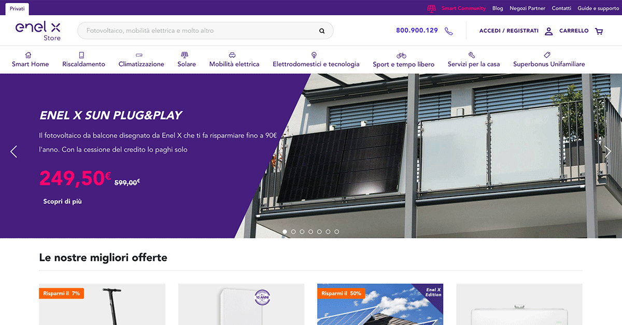Click the user account profile icon
622x325 pixels.
[549, 31]
